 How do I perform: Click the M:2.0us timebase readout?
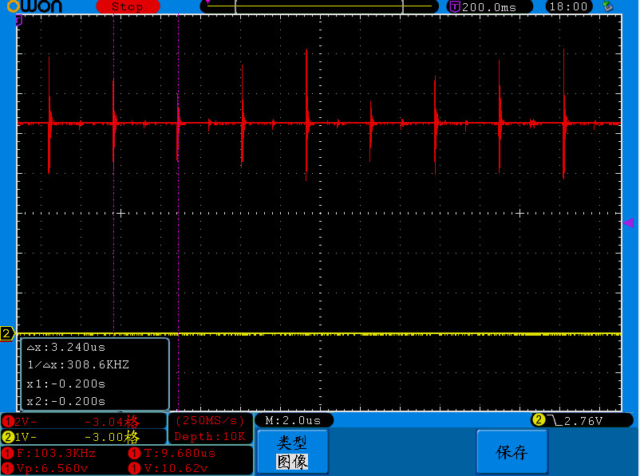click(x=293, y=420)
